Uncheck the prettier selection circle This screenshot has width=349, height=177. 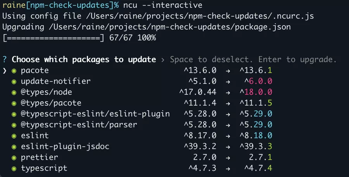14,158
